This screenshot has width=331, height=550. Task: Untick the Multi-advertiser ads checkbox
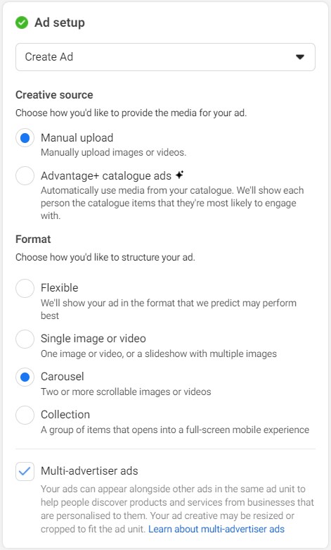[x=25, y=471]
